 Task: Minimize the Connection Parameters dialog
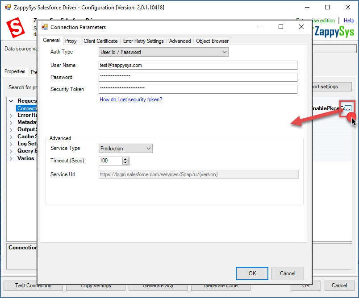261,27
